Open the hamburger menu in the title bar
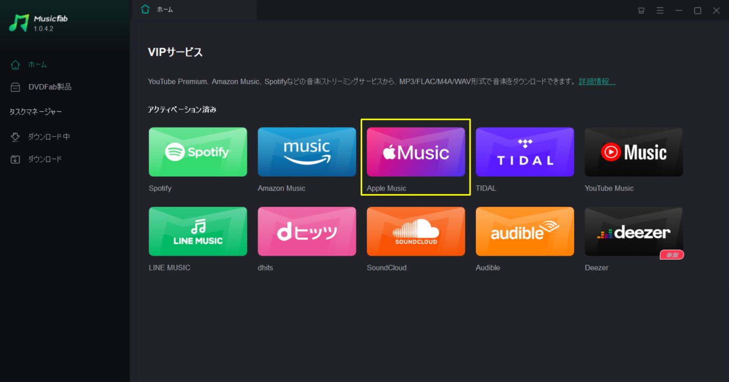This screenshot has height=382, width=729. [x=660, y=11]
